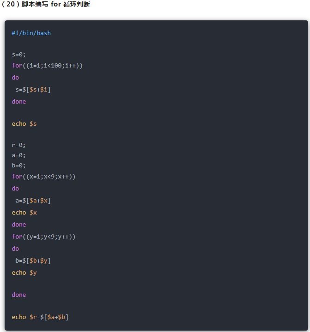Click the for((x=1;x<9;x++)) loop line
The width and height of the screenshot is (310, 332).
(x=43, y=177)
